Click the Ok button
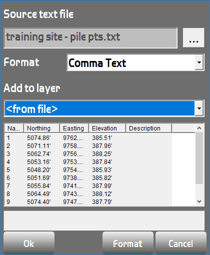The width and height of the screenshot is (210, 255). point(29,243)
